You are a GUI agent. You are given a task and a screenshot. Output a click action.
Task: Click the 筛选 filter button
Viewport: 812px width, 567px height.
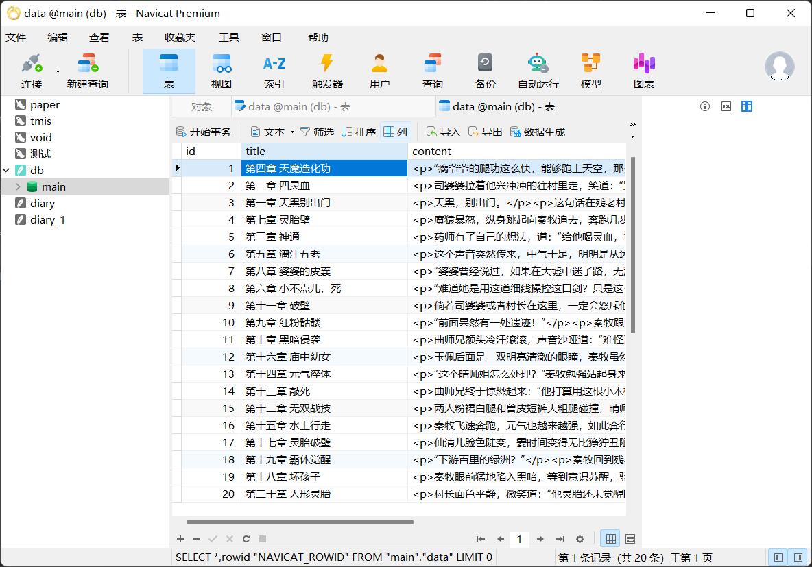[x=317, y=132]
